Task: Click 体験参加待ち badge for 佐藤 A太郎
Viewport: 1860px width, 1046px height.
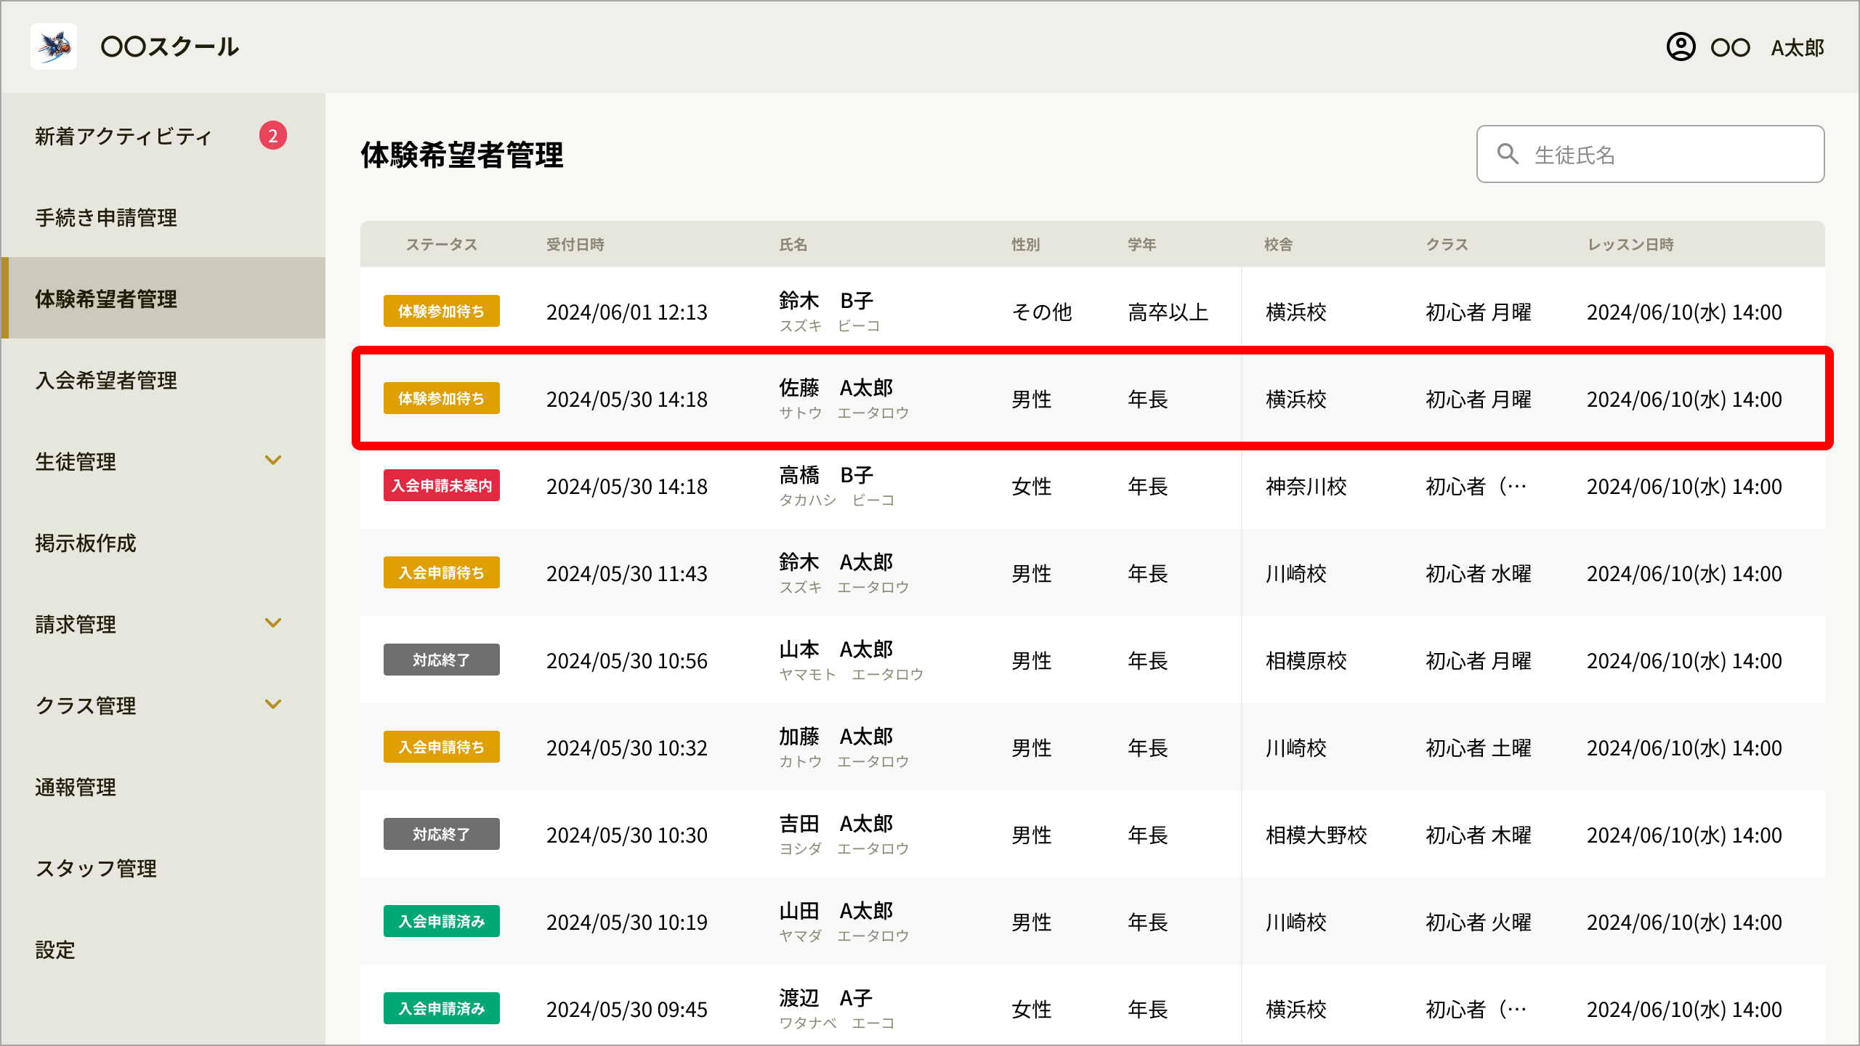Action: point(442,398)
